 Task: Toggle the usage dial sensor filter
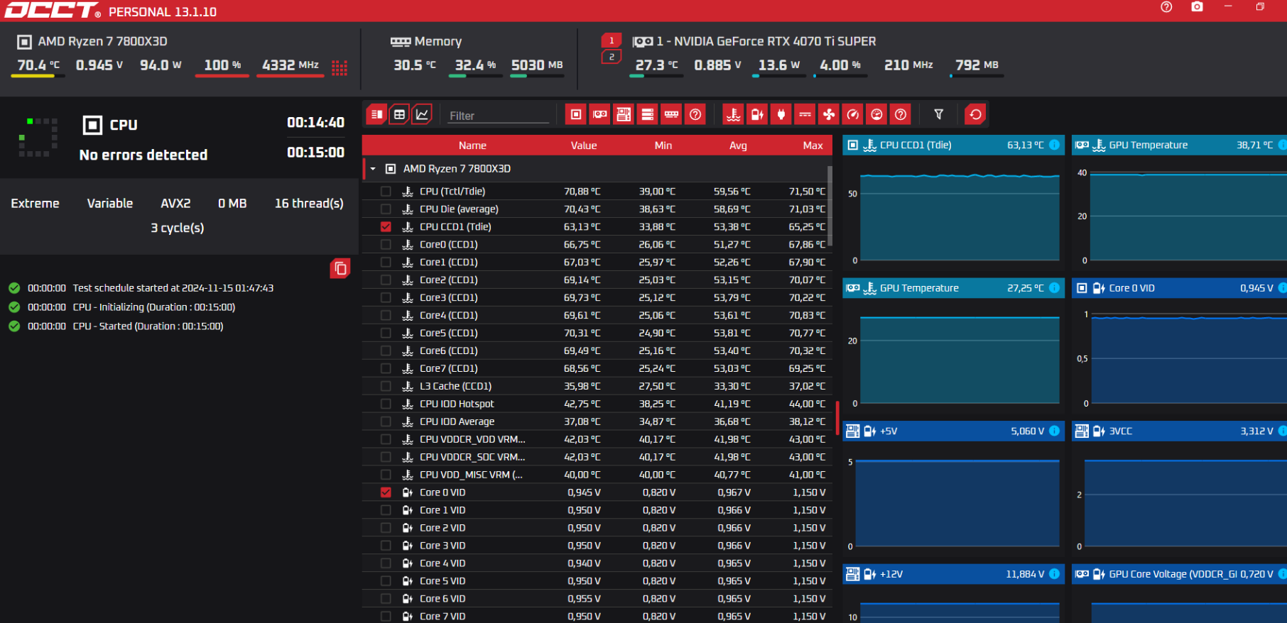pos(876,114)
